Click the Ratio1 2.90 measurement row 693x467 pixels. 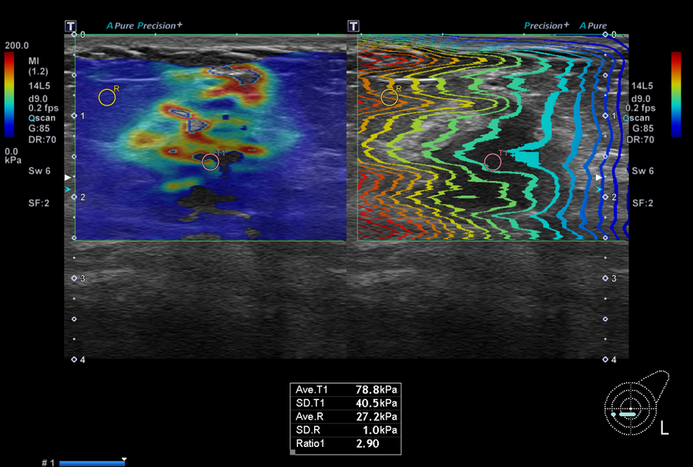tap(346, 444)
